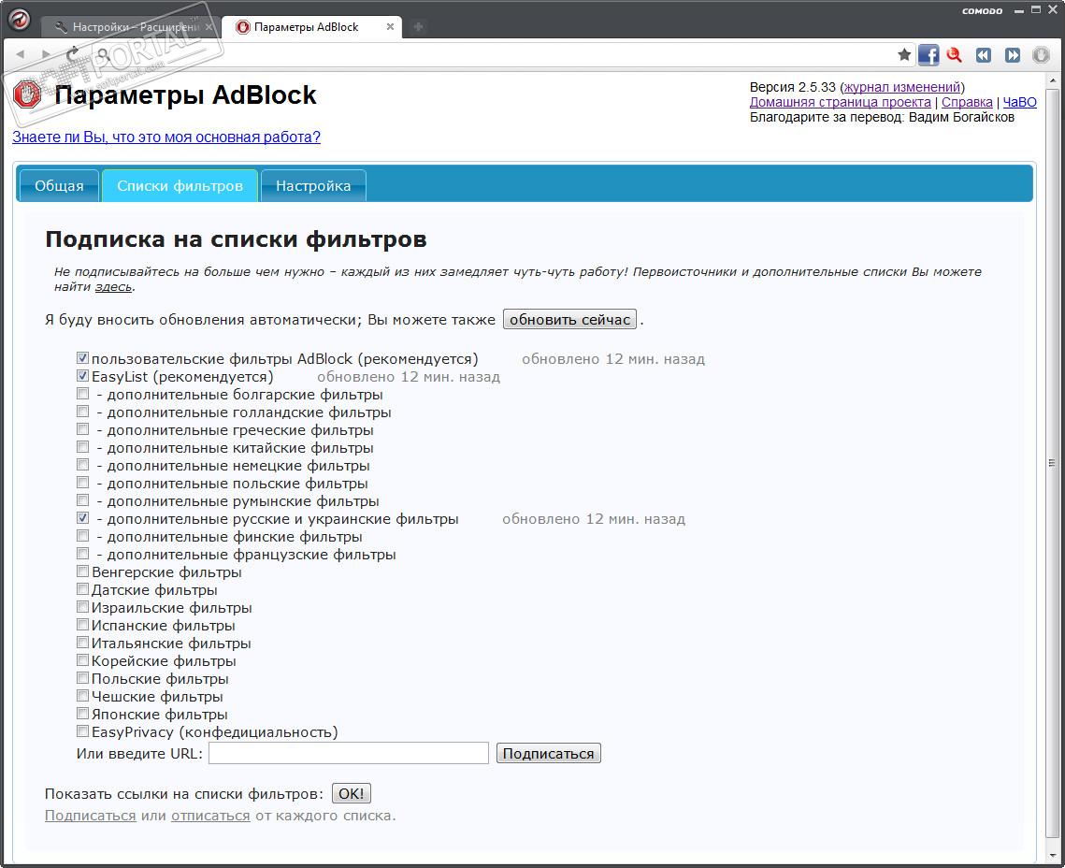Open Домашняя страница проекта link
The width and height of the screenshot is (1065, 868).
coord(841,102)
